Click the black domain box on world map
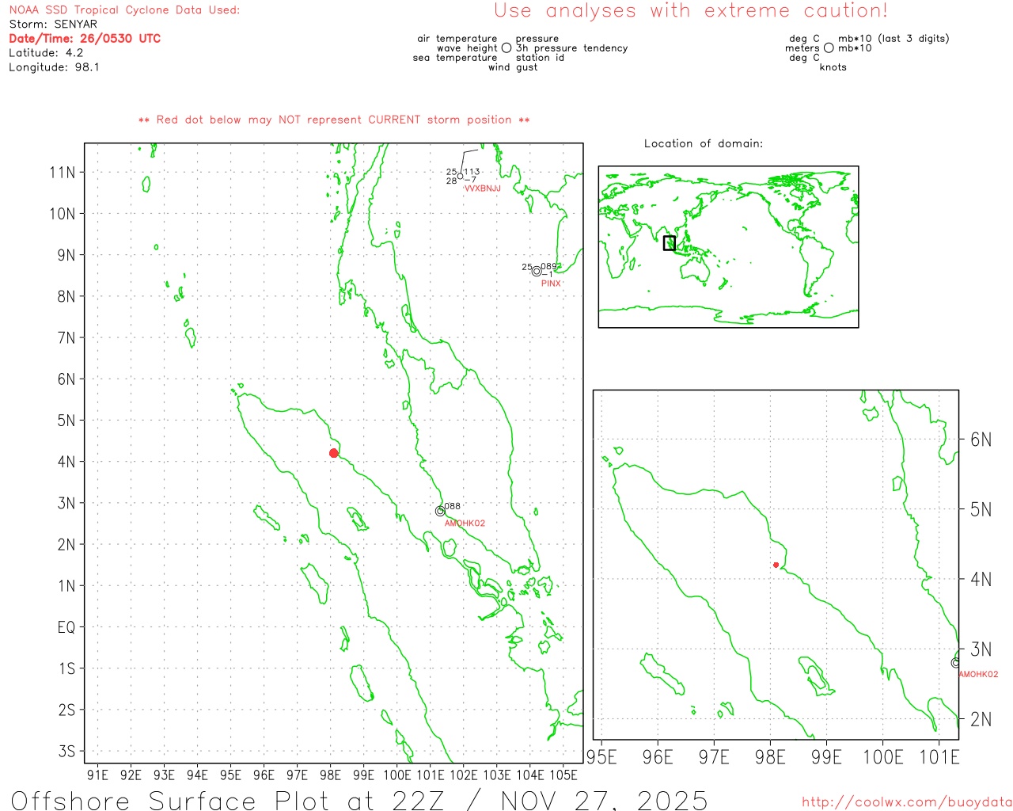Image resolution: width=1013 pixels, height=811 pixels. pos(670,243)
